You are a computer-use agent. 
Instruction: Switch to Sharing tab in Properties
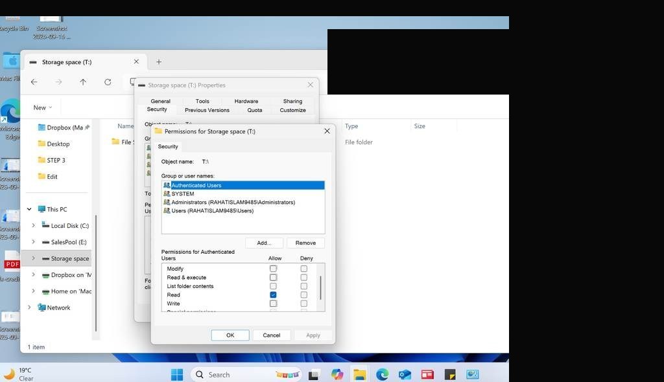pos(292,101)
